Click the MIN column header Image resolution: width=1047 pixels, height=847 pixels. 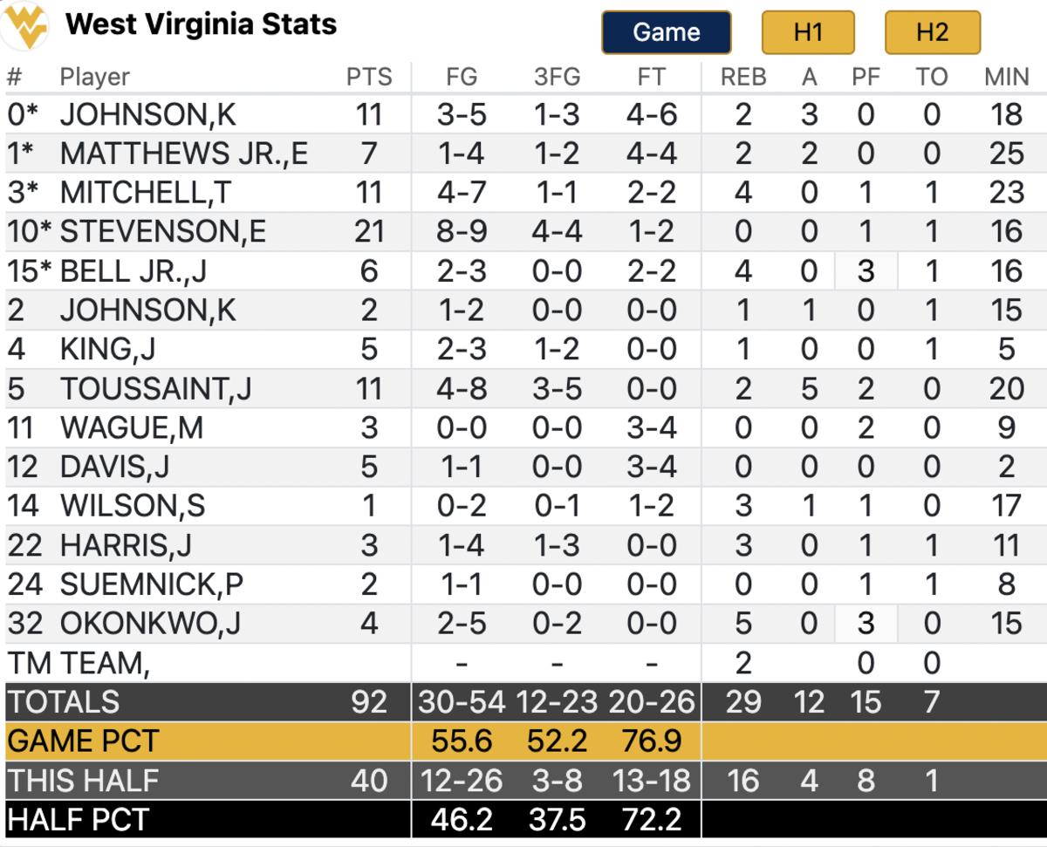[1005, 77]
